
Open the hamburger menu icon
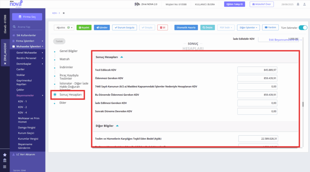[x=5, y=167]
